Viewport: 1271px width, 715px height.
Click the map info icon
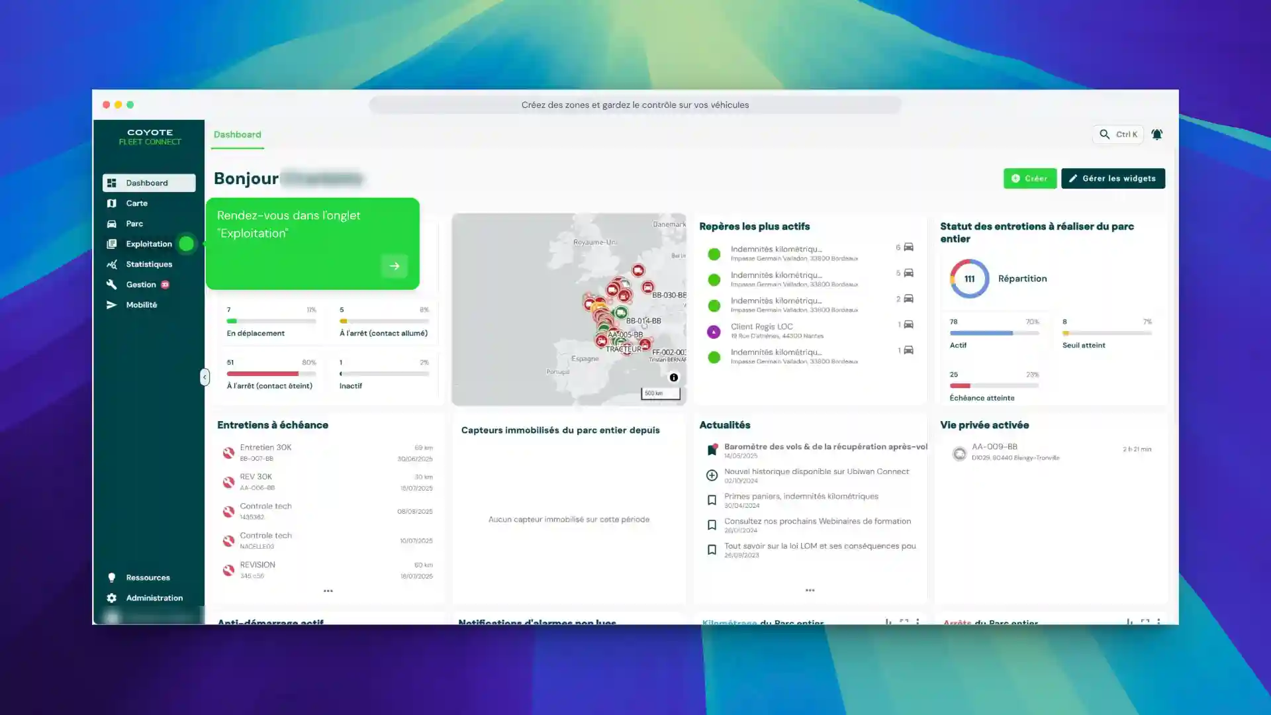673,377
